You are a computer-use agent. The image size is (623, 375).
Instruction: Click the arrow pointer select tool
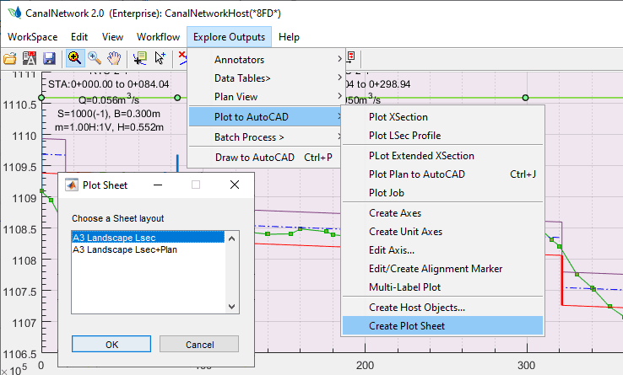pos(160,58)
